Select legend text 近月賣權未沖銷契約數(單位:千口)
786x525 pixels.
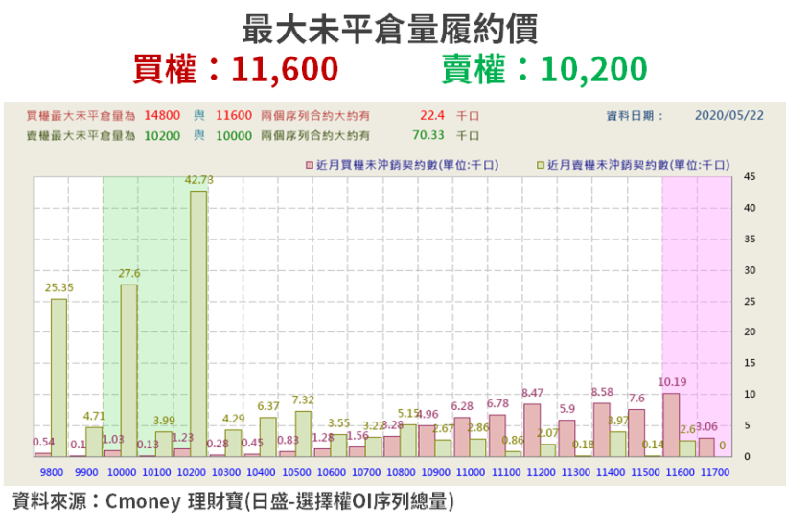[638, 165]
